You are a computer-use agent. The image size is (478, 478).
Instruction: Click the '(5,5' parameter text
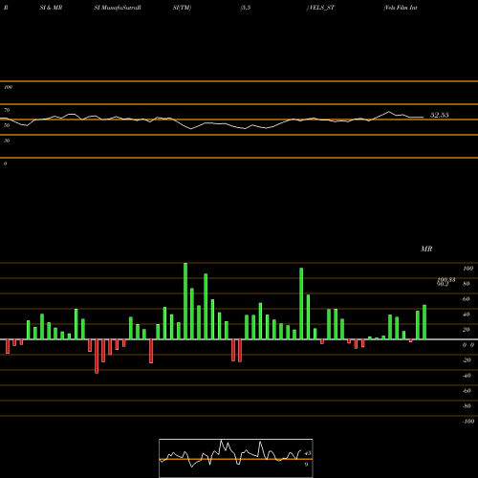tap(246, 8)
